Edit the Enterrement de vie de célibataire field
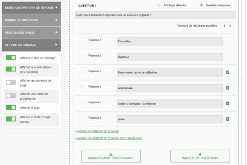247x165 pixels. coord(170,73)
